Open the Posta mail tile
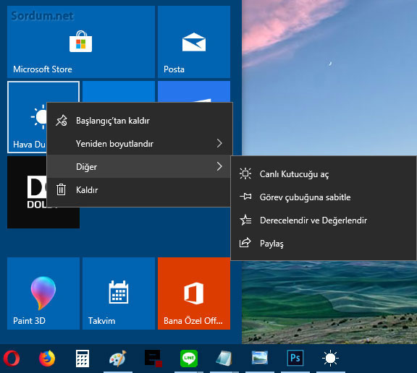This screenshot has height=373, width=417. [194, 42]
